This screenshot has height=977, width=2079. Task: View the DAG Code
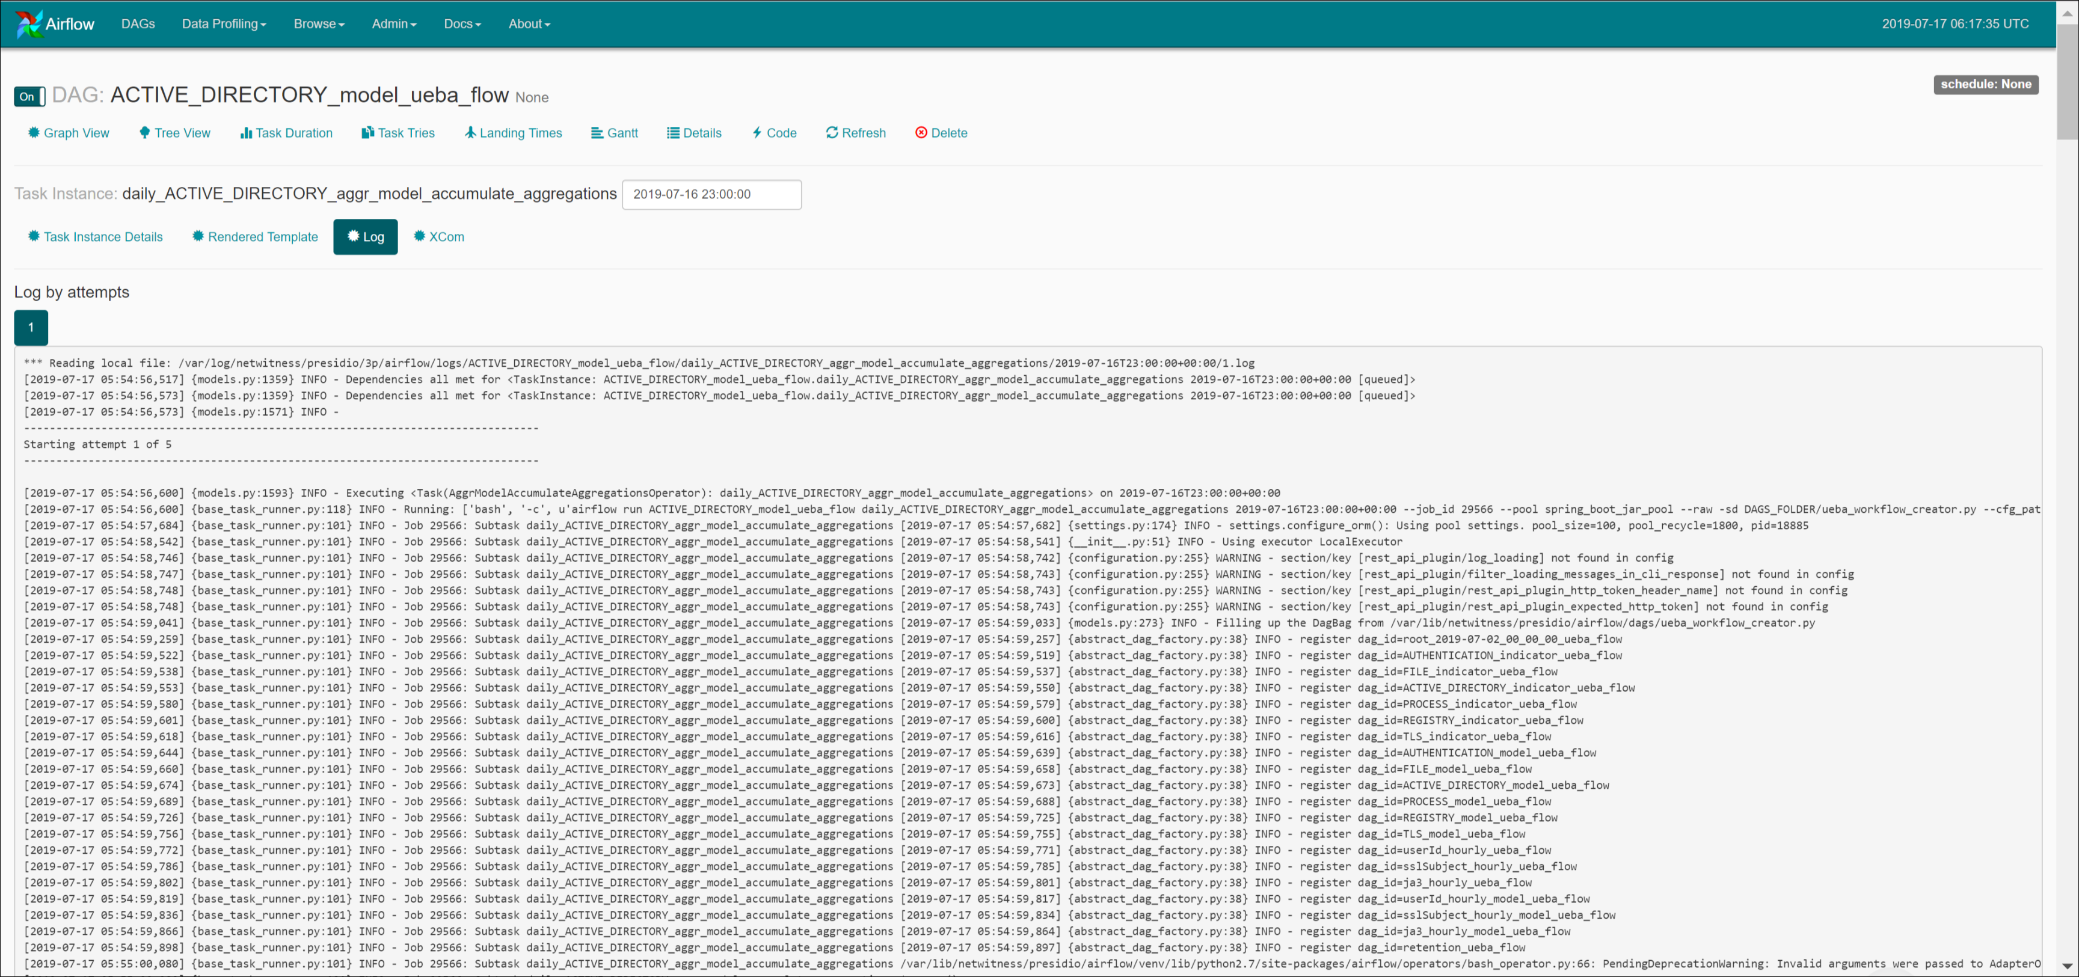(774, 133)
